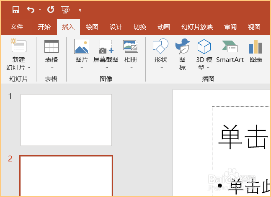Go to the 切换 tab
This screenshot has height=197, width=271.
click(x=140, y=27)
